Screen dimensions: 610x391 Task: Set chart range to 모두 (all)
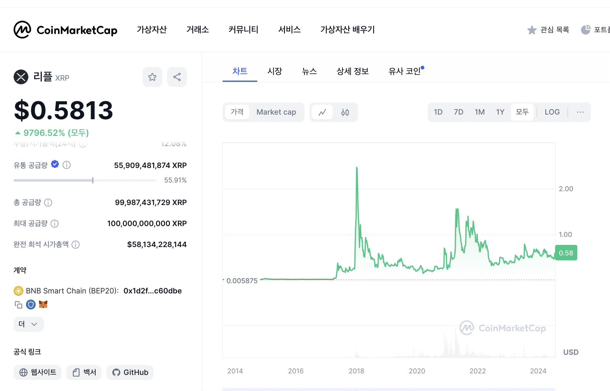[522, 112]
